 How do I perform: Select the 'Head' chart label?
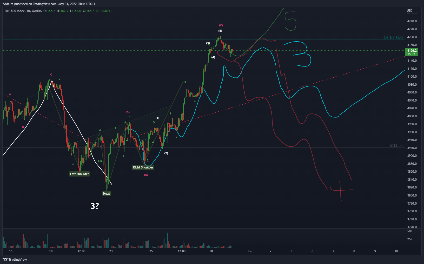tap(107, 194)
